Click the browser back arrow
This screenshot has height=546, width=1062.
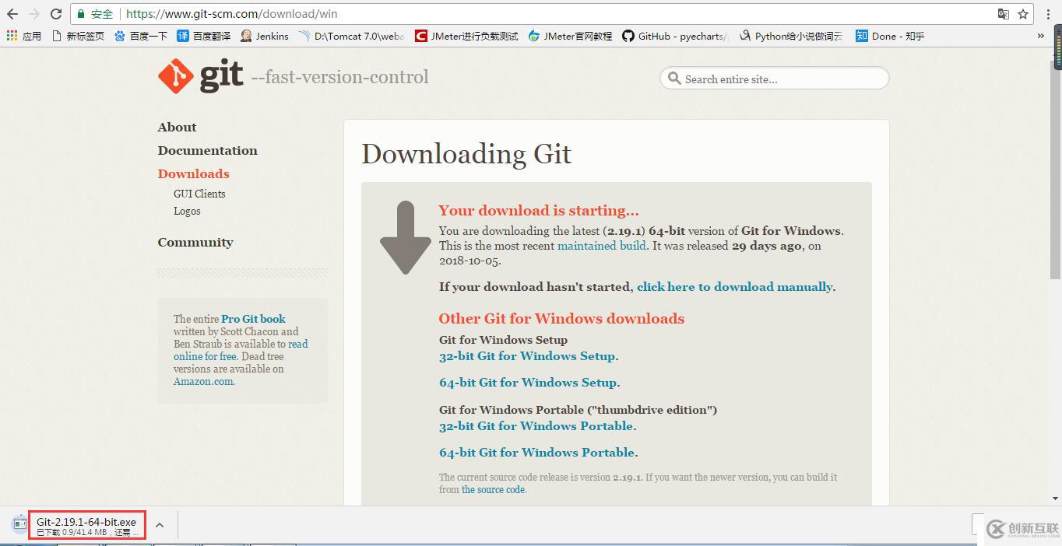(x=12, y=14)
